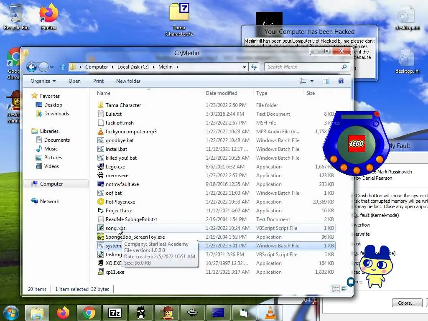The height and width of the screenshot is (321, 428).
Task: Open the view options dropdown arrow
Action: [312, 81]
